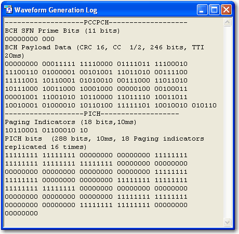The image size is (239, 234).
Task: Click the '00000000 000' SFN bits value
Action: tap(30, 39)
